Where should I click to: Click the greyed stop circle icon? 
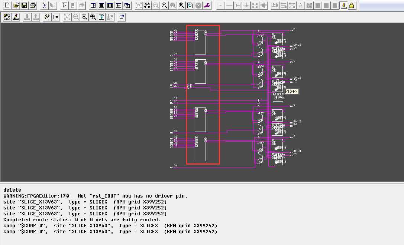pyautogui.click(x=198, y=5)
